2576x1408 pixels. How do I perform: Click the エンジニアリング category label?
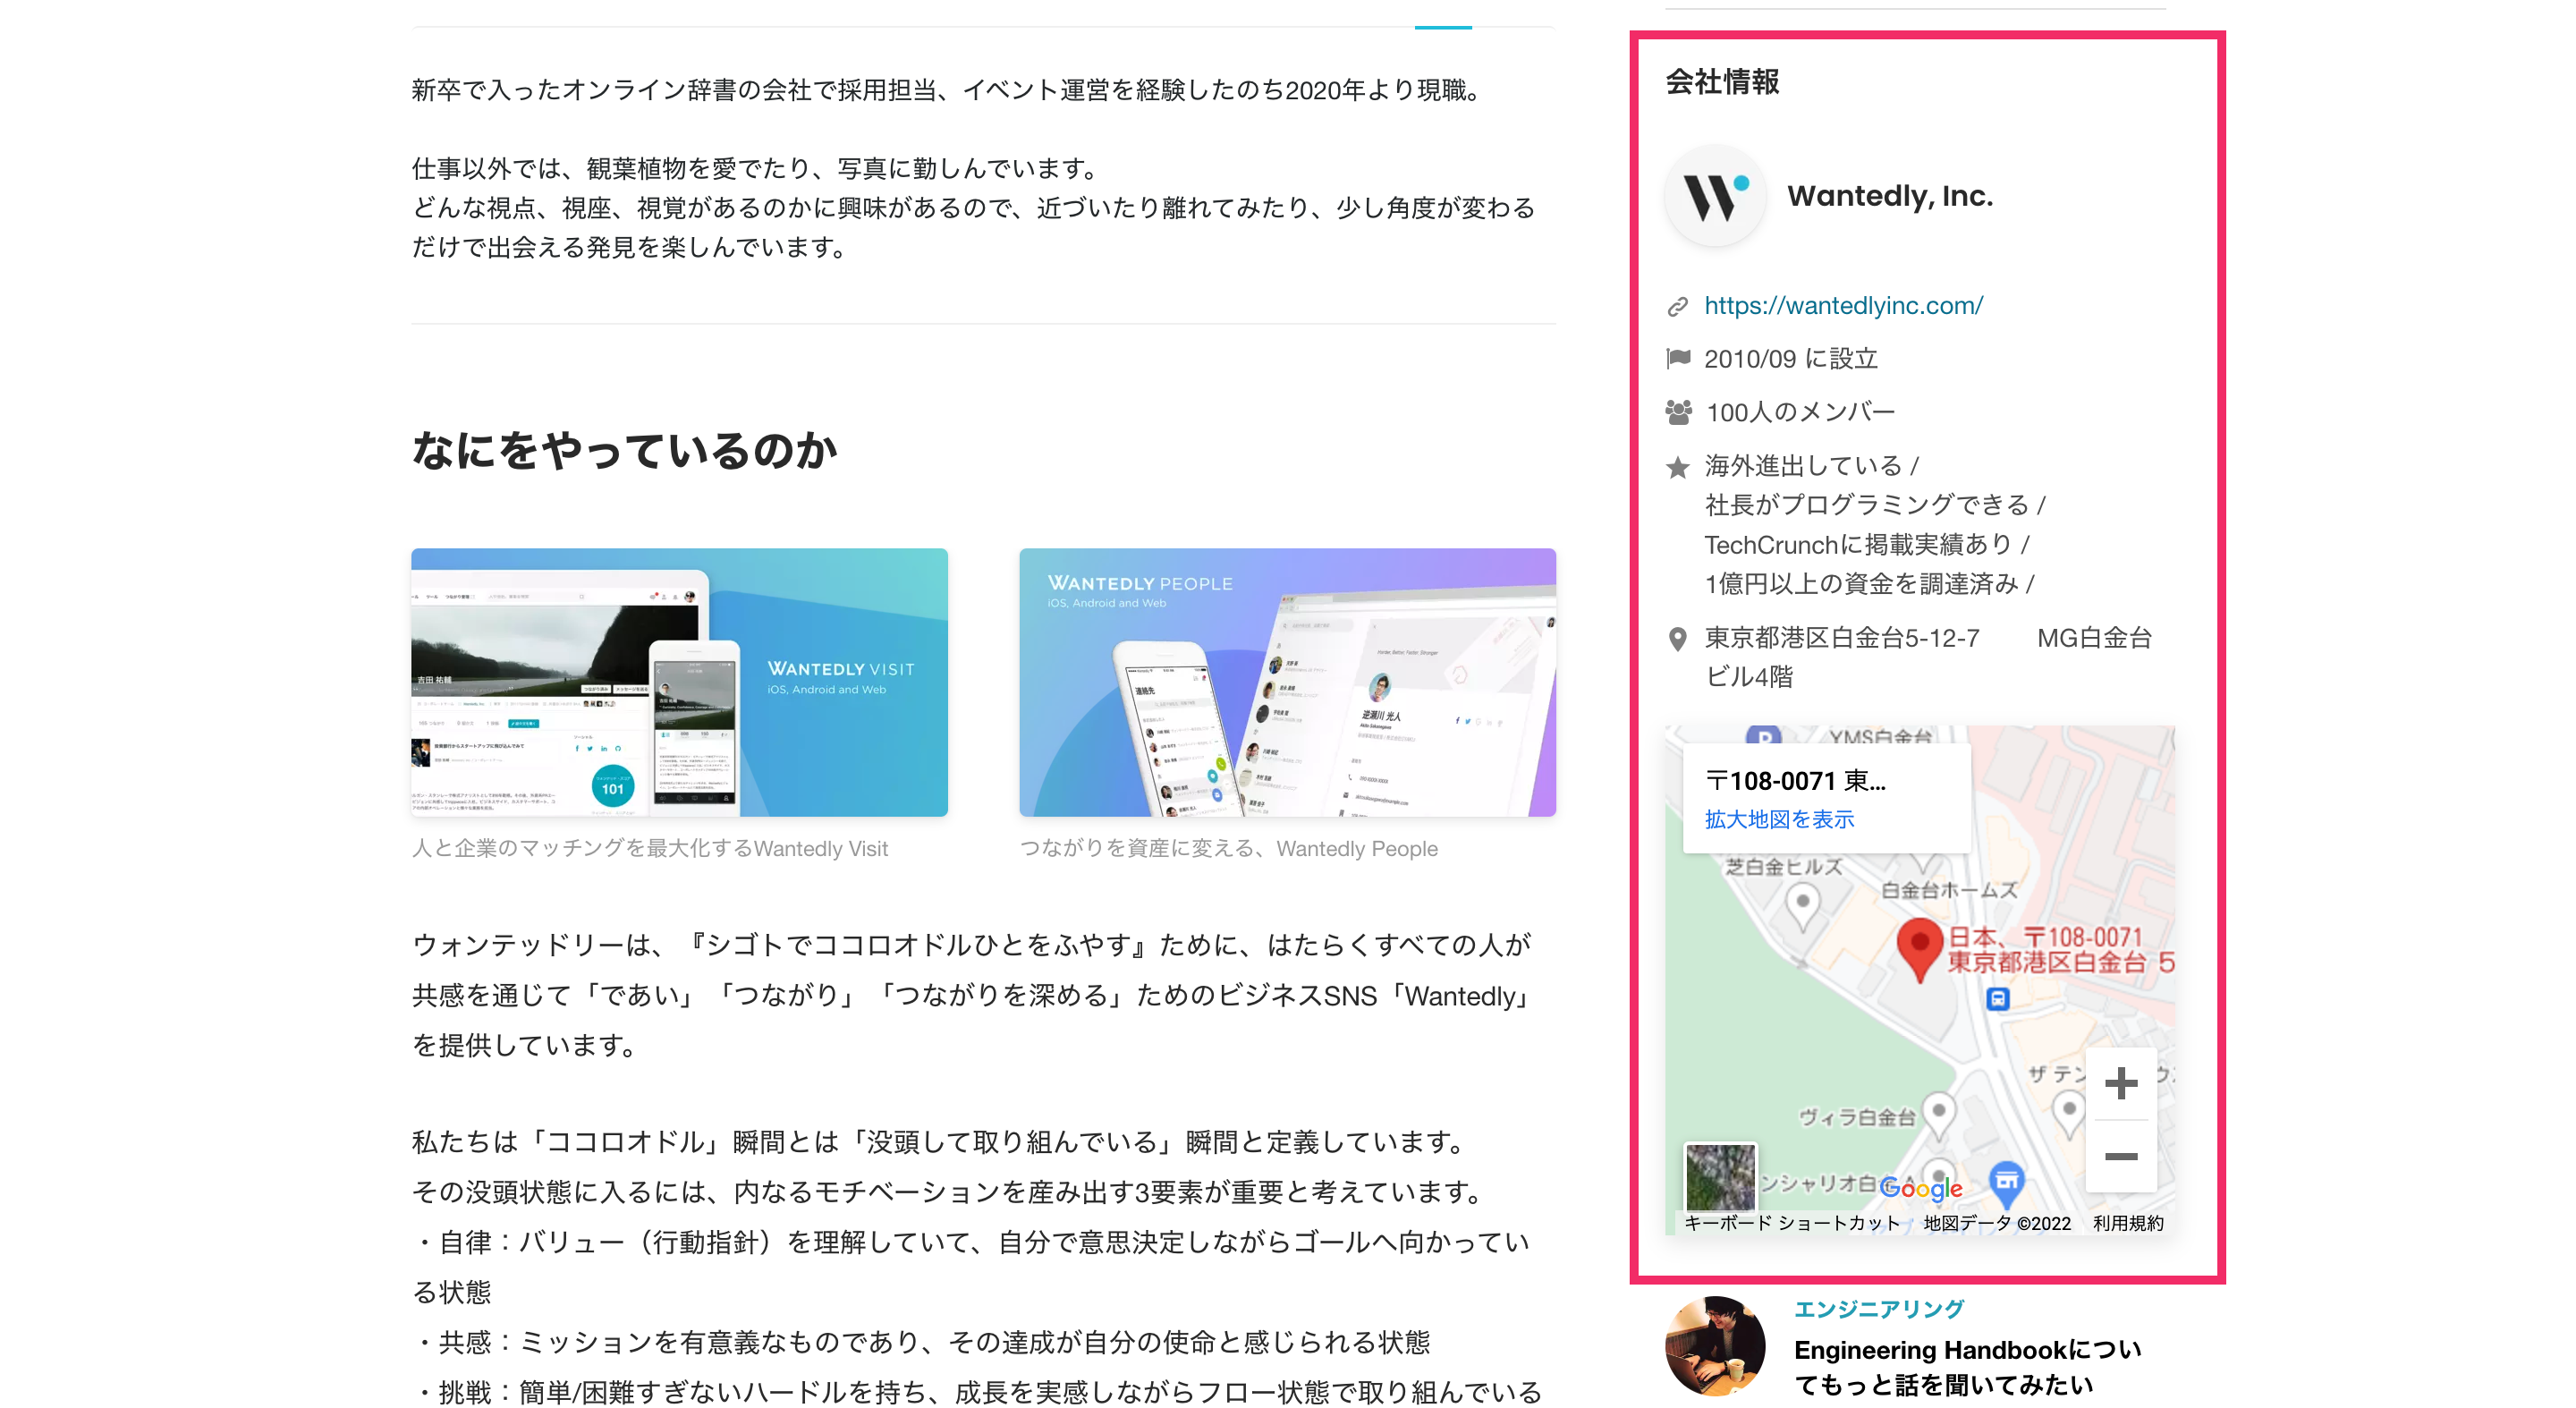tap(1878, 1309)
